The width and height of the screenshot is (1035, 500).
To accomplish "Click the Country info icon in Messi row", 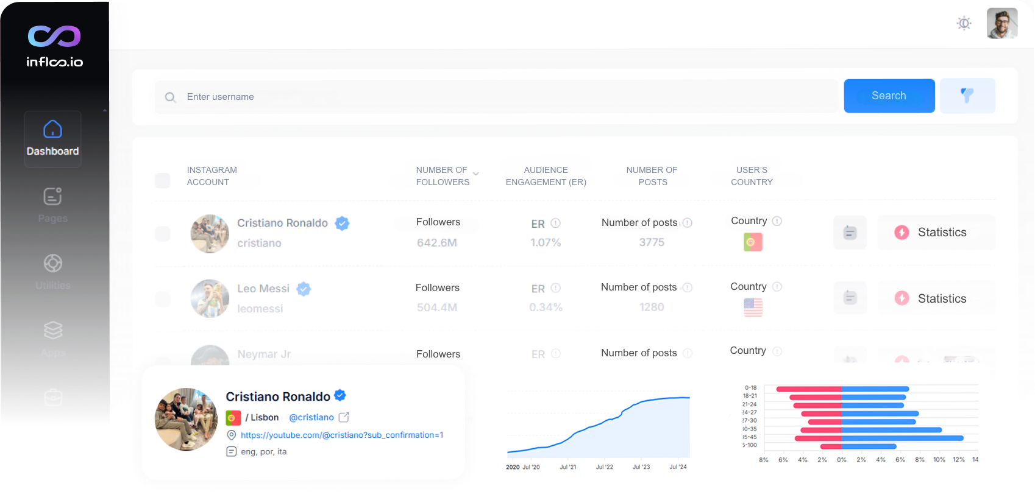I will [x=777, y=287].
